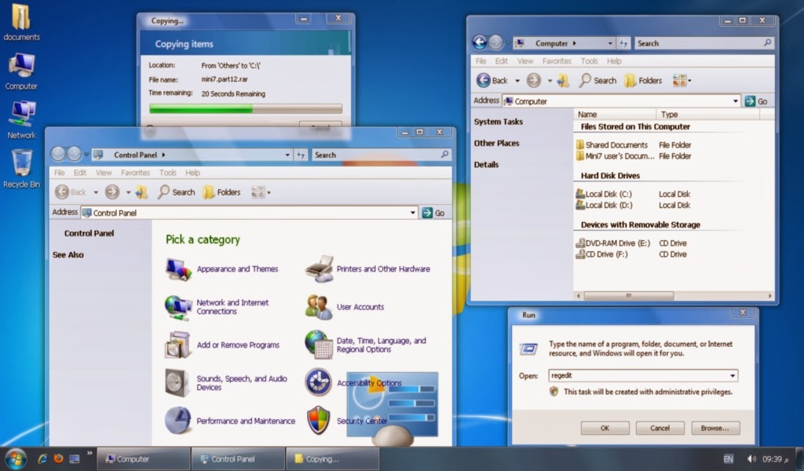Screen dimensions: 804x471
Task: Select Shared Documents folder
Action: [612, 145]
